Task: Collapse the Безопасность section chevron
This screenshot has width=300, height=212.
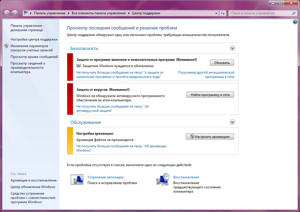Action: pos(232,48)
